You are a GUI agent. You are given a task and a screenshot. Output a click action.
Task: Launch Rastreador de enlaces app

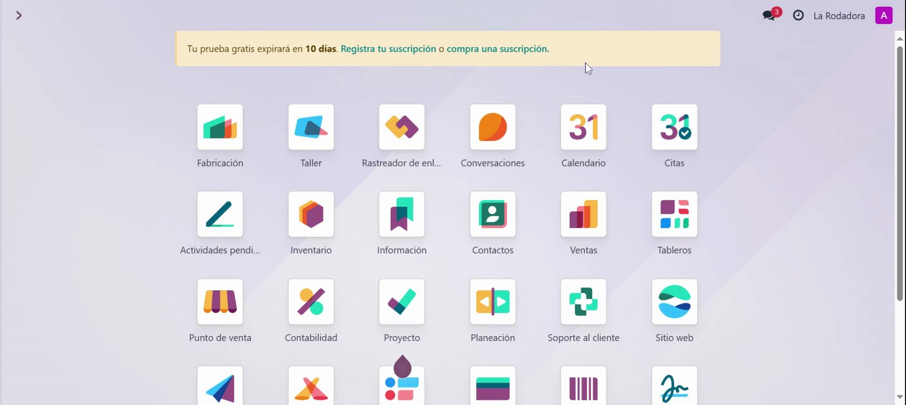[402, 127]
